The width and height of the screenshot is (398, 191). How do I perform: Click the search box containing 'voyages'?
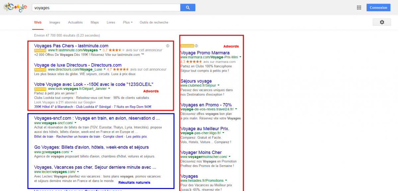click(x=106, y=8)
